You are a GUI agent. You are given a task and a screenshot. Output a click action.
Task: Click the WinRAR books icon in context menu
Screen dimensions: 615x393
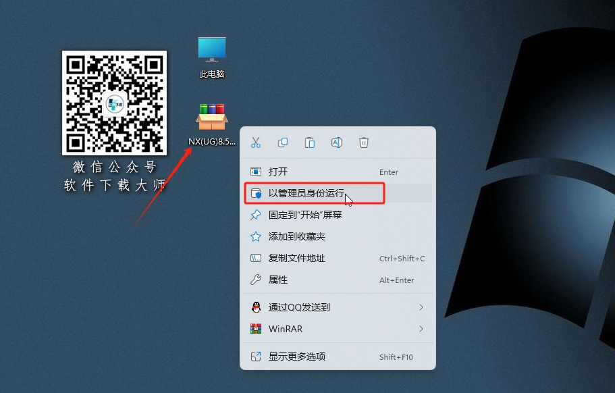coord(257,330)
